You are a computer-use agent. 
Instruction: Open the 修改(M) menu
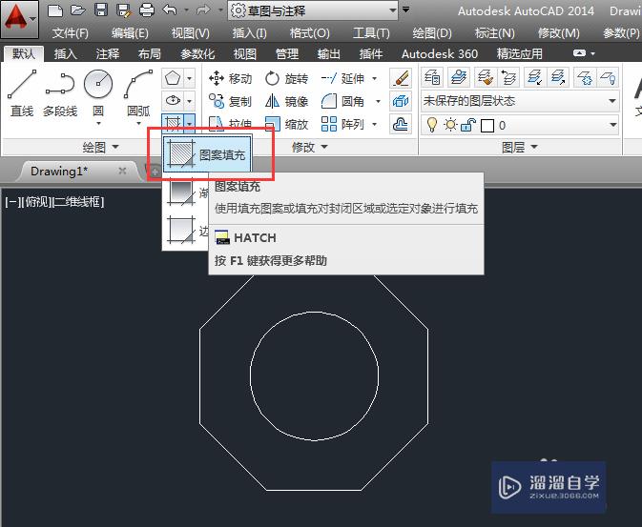click(558, 32)
